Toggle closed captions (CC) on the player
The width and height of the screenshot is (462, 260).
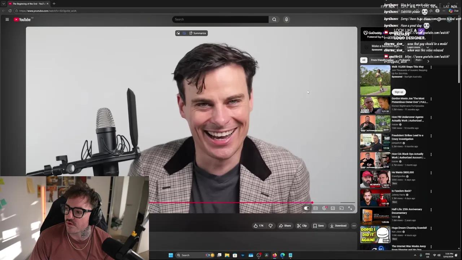pos(315,208)
